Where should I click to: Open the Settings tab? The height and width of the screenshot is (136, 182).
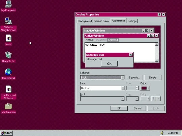click(x=132, y=21)
